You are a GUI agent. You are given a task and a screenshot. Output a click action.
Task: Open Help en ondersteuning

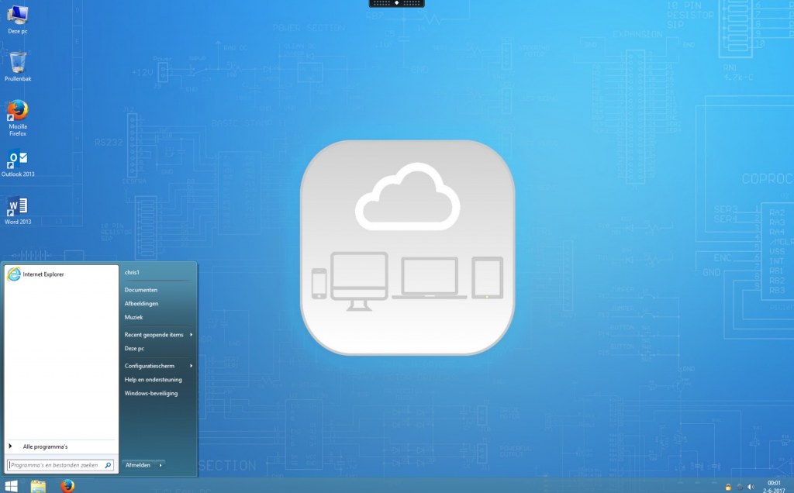point(153,380)
